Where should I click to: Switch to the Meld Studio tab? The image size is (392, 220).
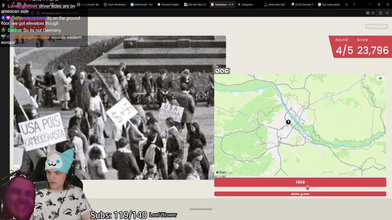point(142,5)
